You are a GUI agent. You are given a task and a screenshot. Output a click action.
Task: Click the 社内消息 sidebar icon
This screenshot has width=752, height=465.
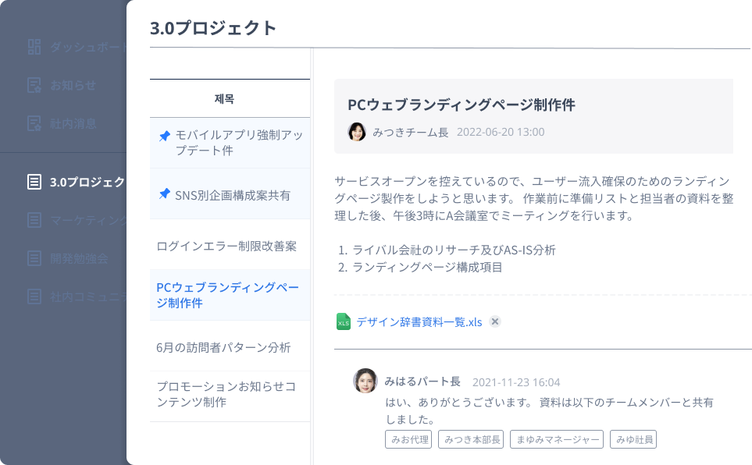34,124
